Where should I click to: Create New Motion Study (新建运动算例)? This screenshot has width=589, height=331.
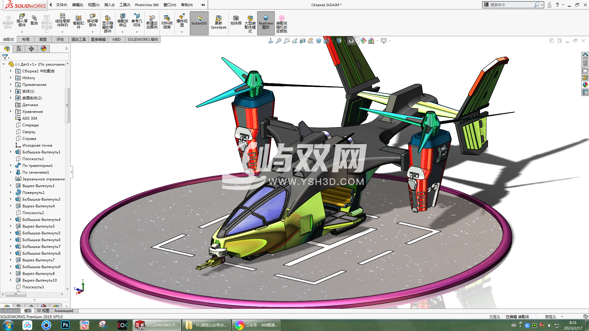pos(152,22)
